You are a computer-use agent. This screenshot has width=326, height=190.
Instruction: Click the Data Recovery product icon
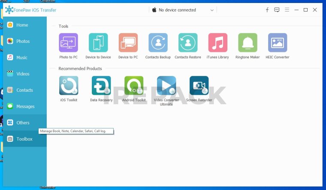pos(101,86)
